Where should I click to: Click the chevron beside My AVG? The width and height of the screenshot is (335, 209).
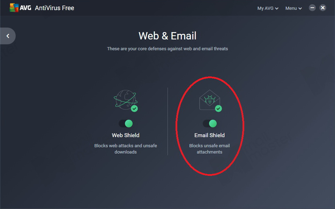coord(277,8)
